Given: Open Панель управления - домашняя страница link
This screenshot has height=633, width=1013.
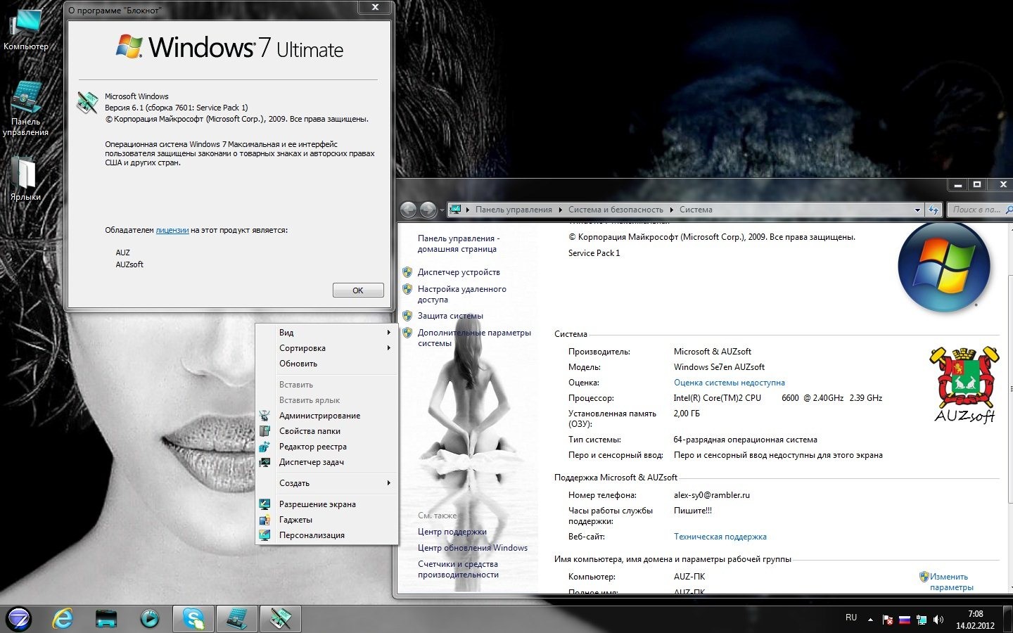Looking at the screenshot, I should click(459, 243).
